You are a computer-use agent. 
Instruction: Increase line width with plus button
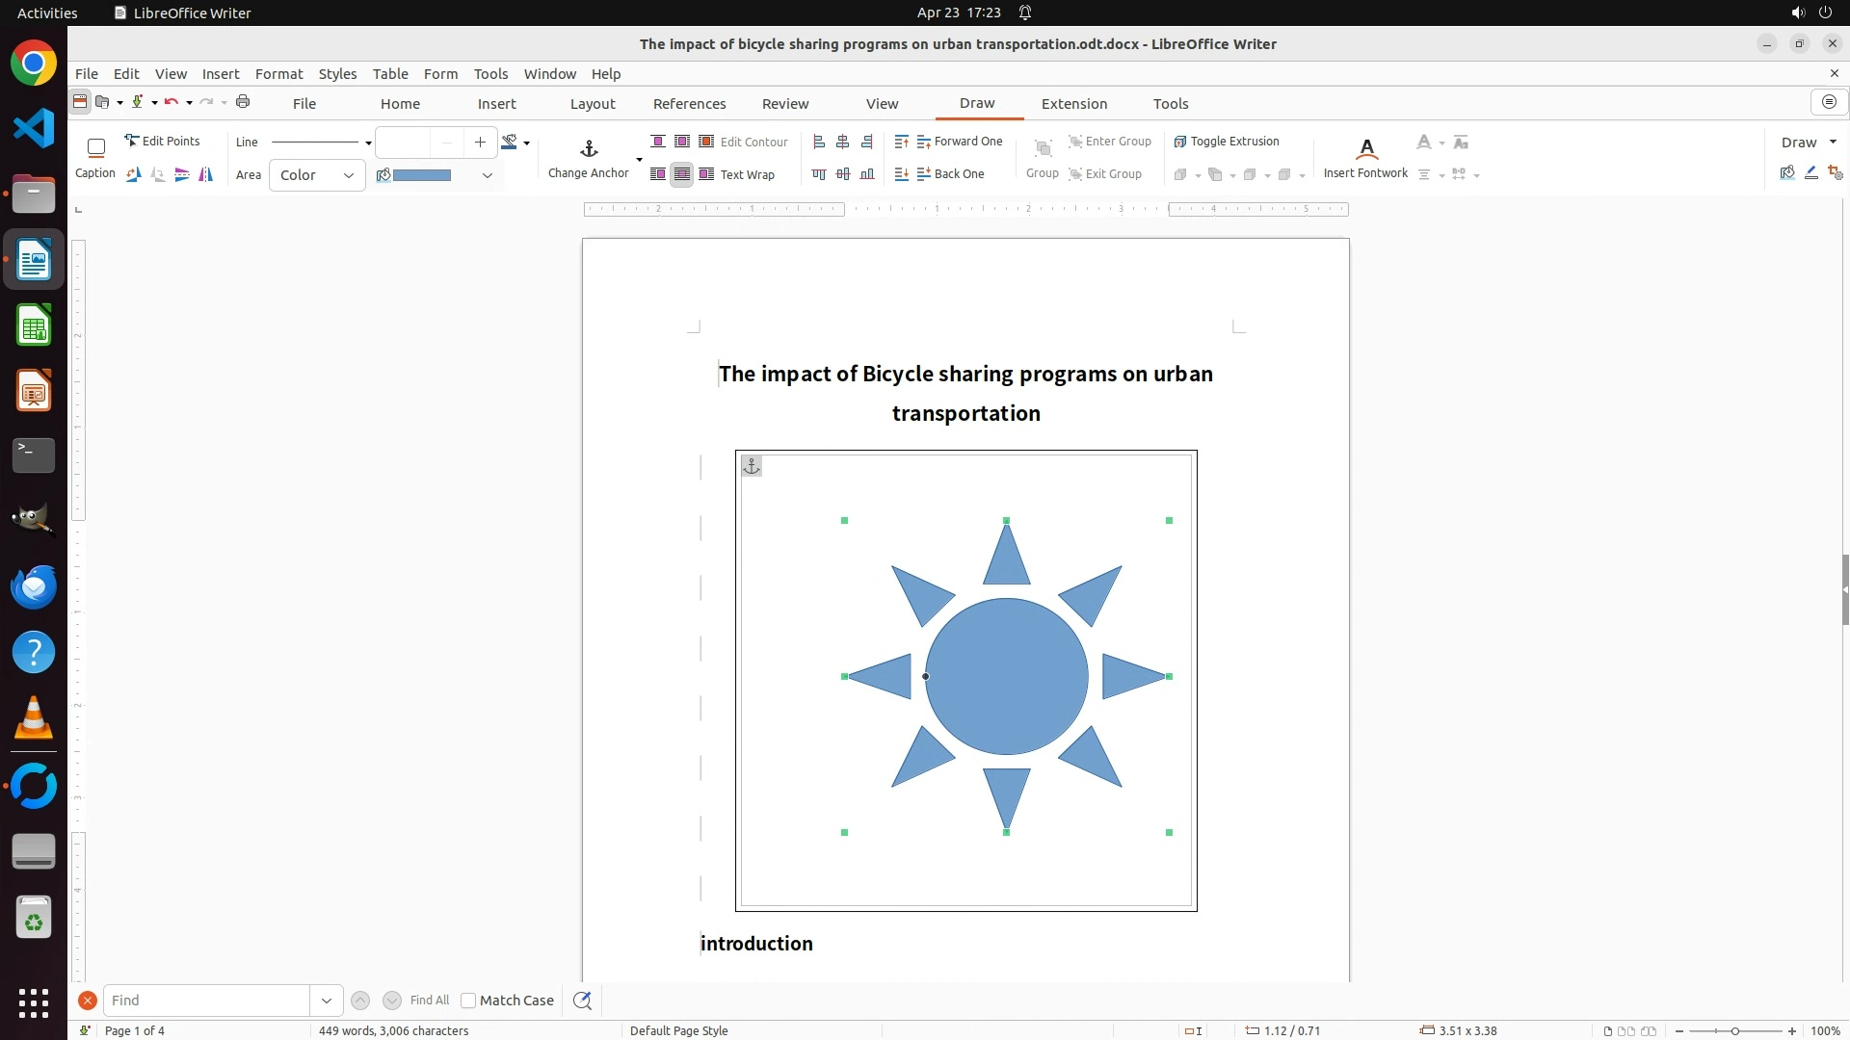pos(480,143)
